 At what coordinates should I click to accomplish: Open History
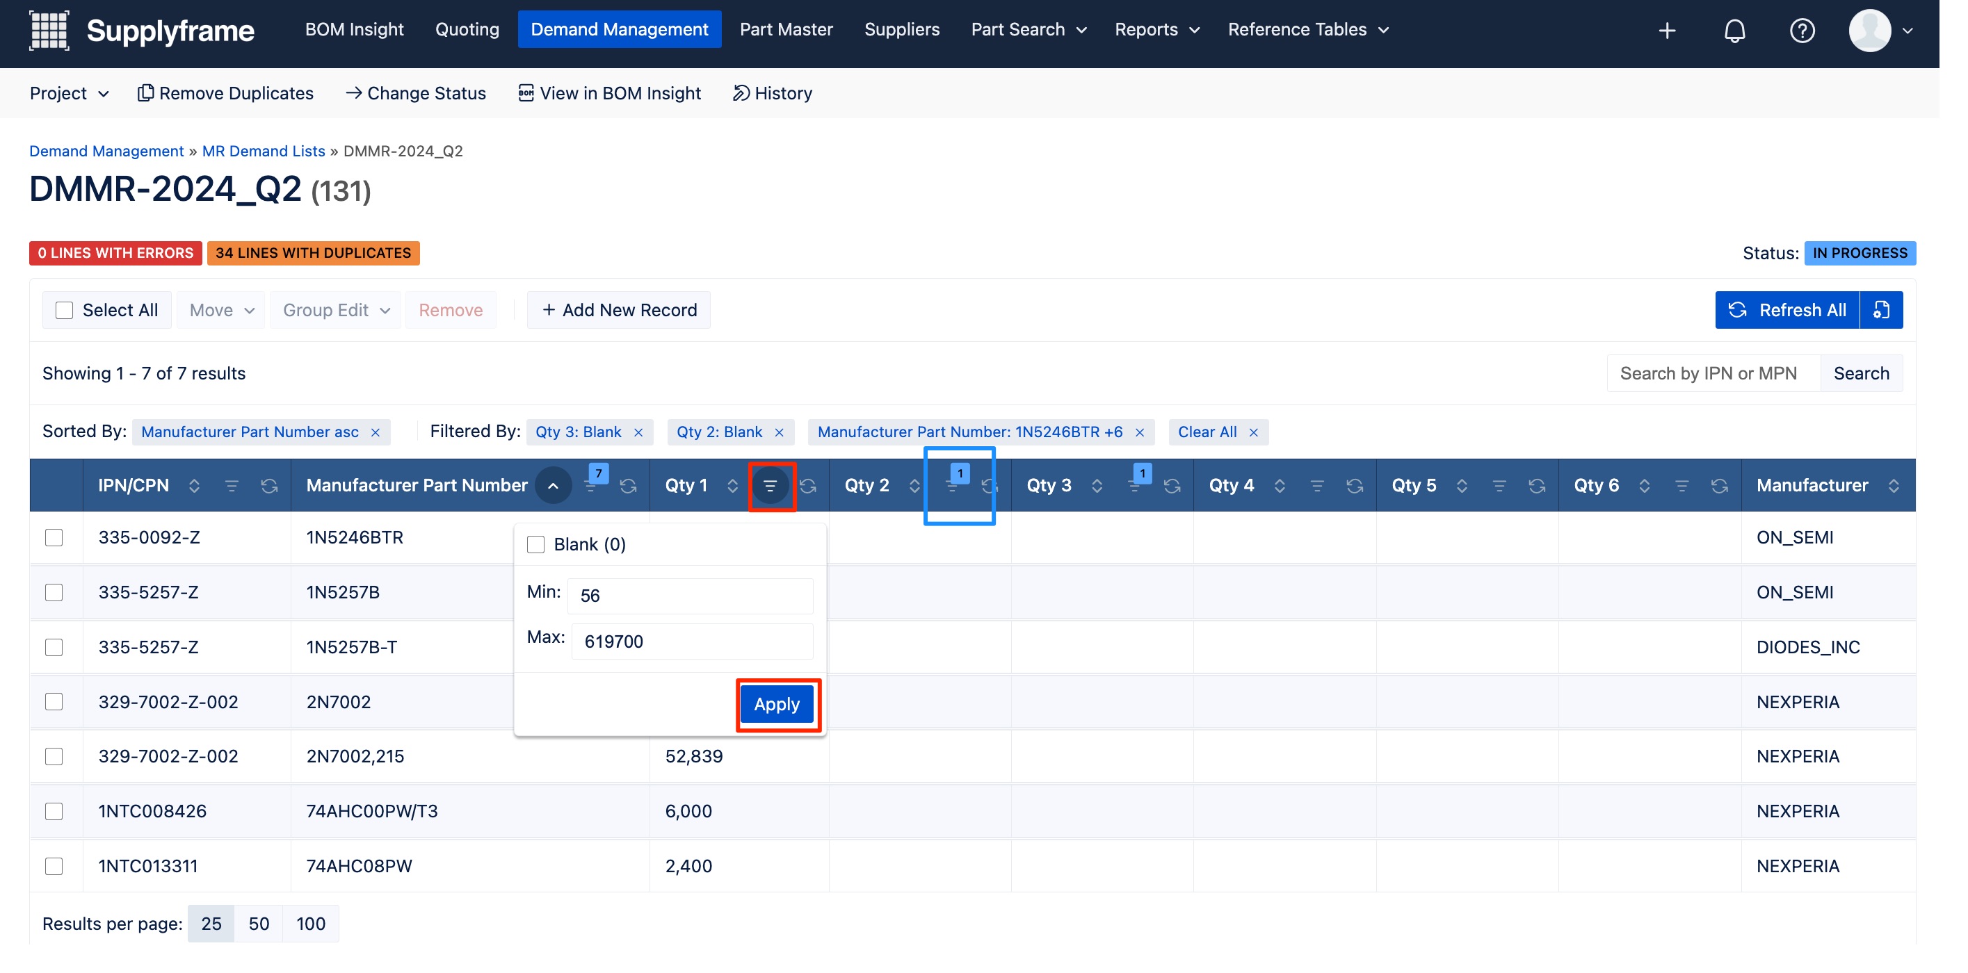coord(773,93)
